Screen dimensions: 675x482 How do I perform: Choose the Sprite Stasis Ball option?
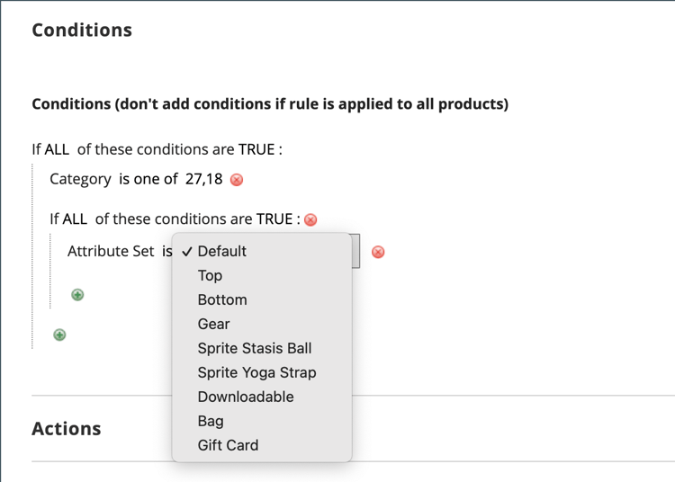coord(255,349)
